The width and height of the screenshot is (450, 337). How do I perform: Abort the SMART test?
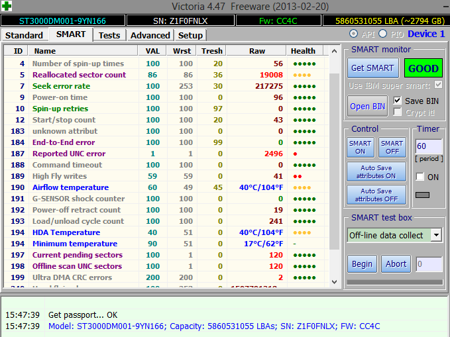pyautogui.click(x=396, y=264)
